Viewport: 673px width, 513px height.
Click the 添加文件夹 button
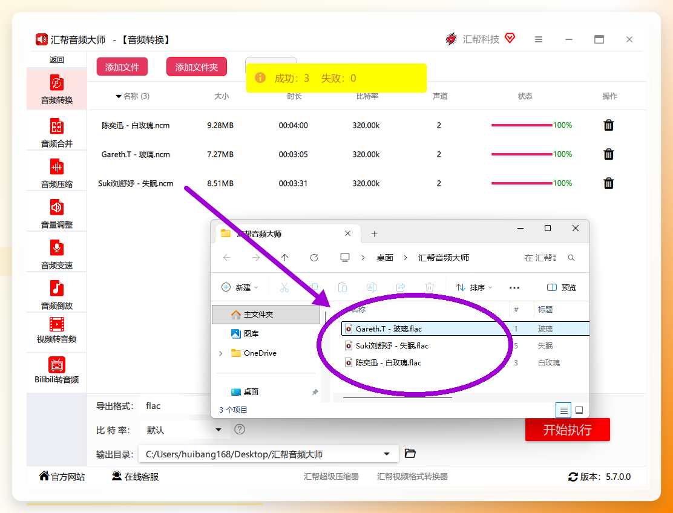pos(197,67)
